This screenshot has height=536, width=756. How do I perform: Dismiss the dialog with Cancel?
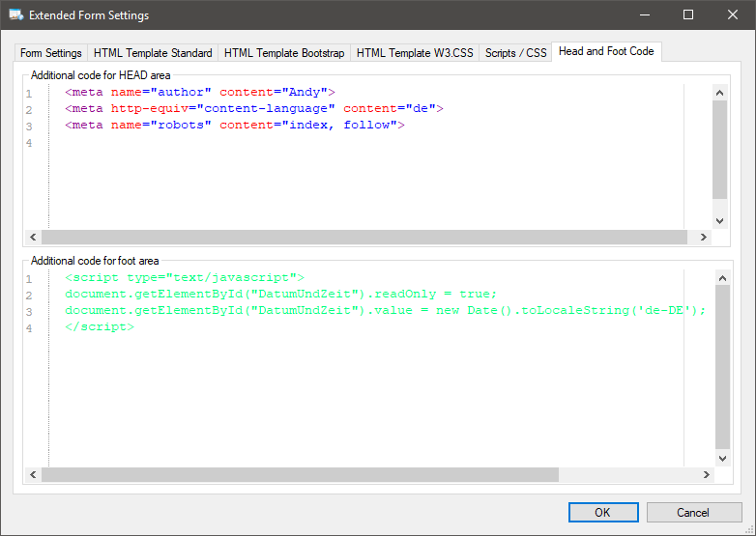tap(693, 513)
